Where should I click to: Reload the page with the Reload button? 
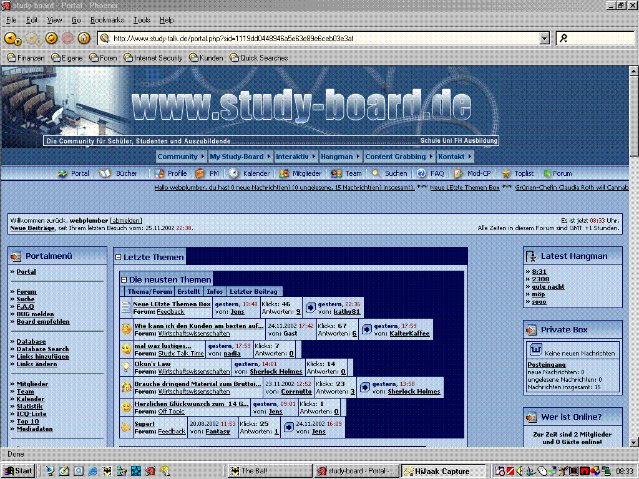pos(51,39)
